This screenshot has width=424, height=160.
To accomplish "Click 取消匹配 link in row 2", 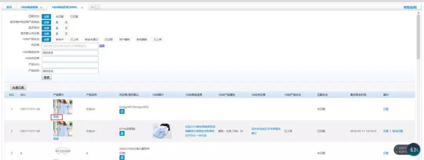I will [x=398, y=131].
